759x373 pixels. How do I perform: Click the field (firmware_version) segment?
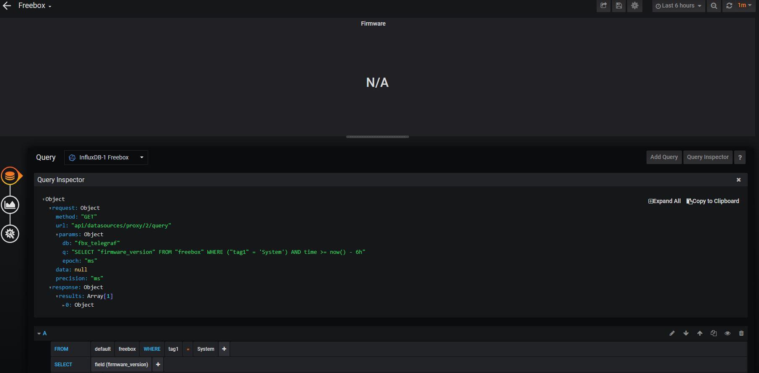(x=121, y=365)
